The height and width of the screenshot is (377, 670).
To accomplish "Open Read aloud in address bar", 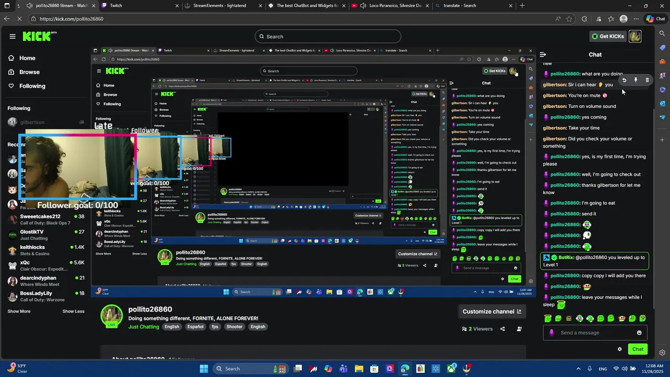I will click(558, 19).
